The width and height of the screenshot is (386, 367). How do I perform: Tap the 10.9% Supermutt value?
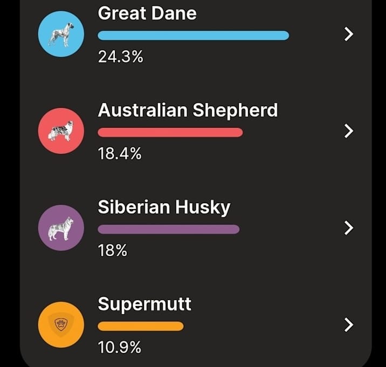tap(120, 347)
